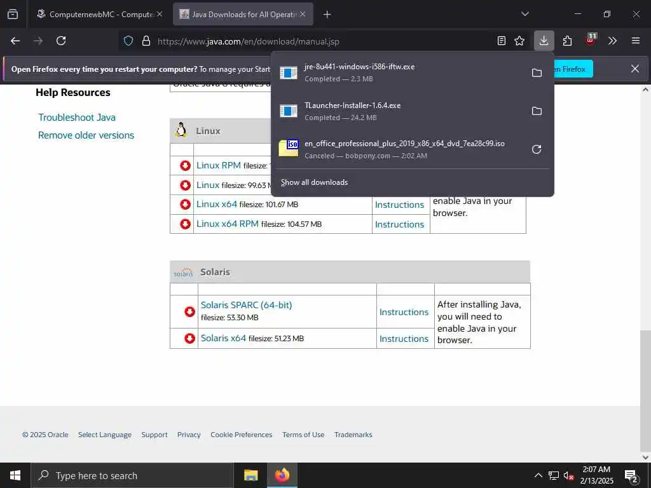651x488 pixels.
Task: Open the Trademarks footer link
Action: 353,435
